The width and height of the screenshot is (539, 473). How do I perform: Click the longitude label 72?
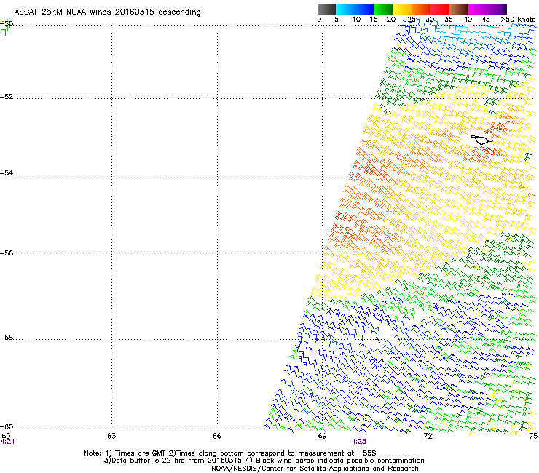click(428, 436)
